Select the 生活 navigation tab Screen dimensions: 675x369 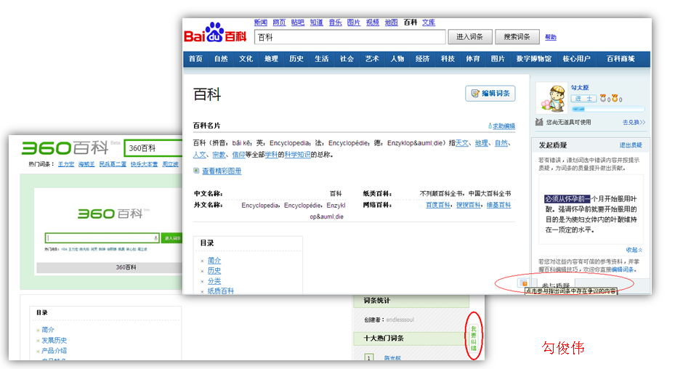[322, 59]
